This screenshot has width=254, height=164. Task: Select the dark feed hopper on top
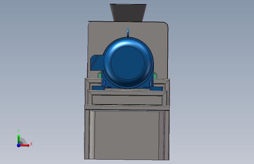[x=128, y=13]
